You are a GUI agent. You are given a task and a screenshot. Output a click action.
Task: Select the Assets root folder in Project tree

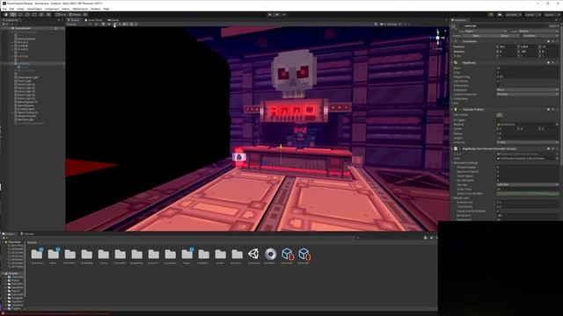[13, 273]
